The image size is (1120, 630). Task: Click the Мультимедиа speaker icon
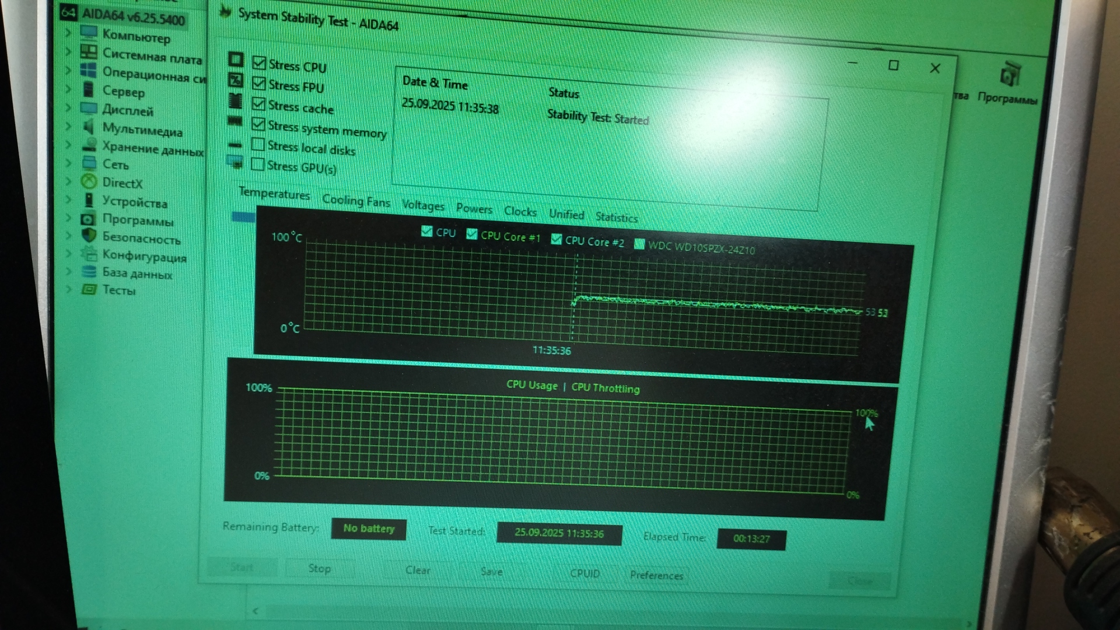89,127
